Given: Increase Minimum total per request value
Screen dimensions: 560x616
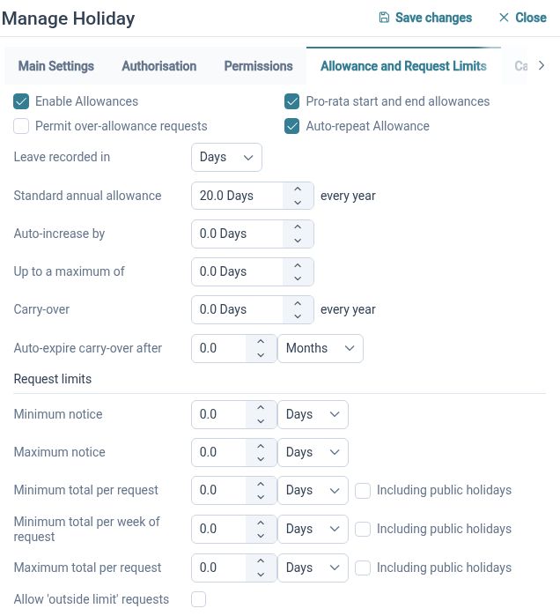Looking at the screenshot, I should (261, 484).
